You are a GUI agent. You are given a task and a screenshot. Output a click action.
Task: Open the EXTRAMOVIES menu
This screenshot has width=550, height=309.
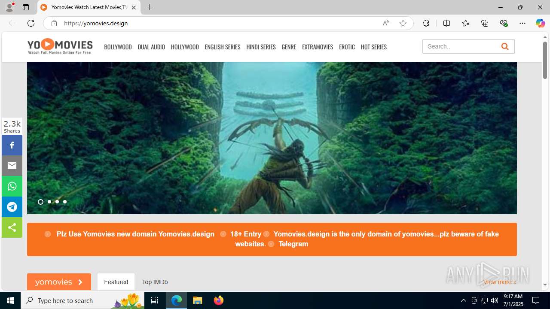(318, 47)
